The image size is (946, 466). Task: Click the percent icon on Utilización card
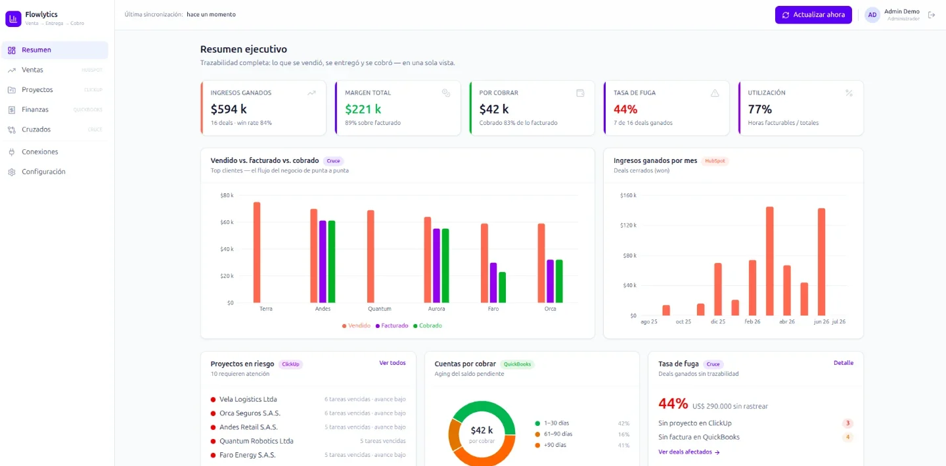(849, 93)
